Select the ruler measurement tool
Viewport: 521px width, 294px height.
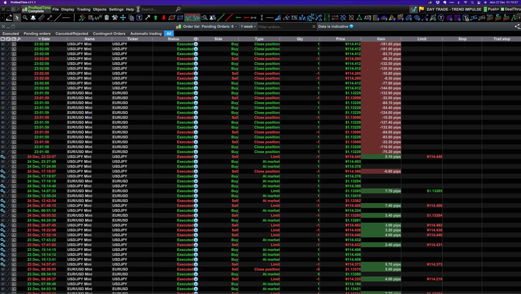pyautogui.click(x=41, y=18)
